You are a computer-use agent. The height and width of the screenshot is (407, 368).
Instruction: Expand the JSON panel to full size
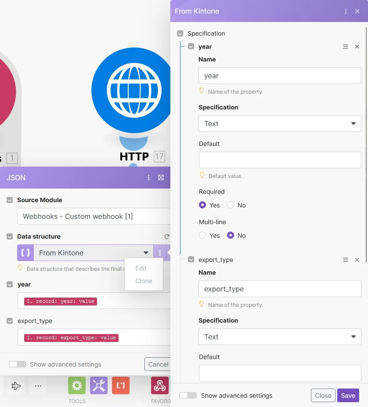tap(161, 178)
